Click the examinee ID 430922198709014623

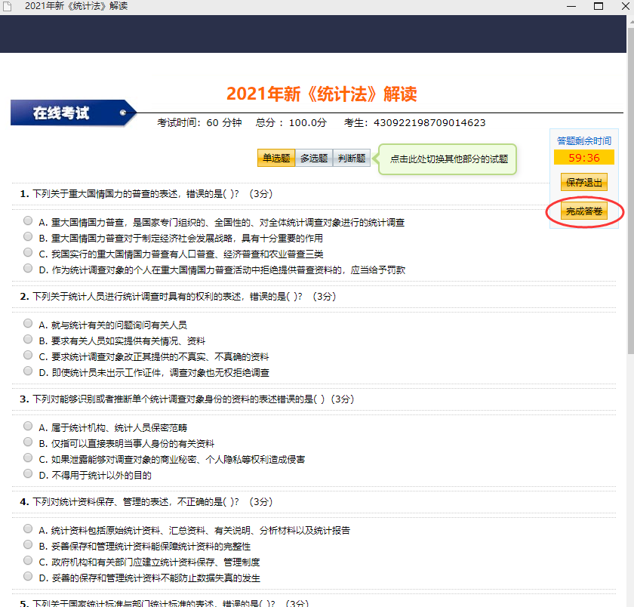point(429,122)
